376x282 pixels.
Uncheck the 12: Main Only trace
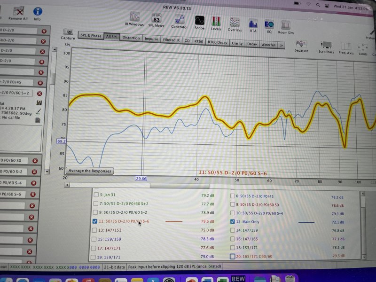[233, 221]
